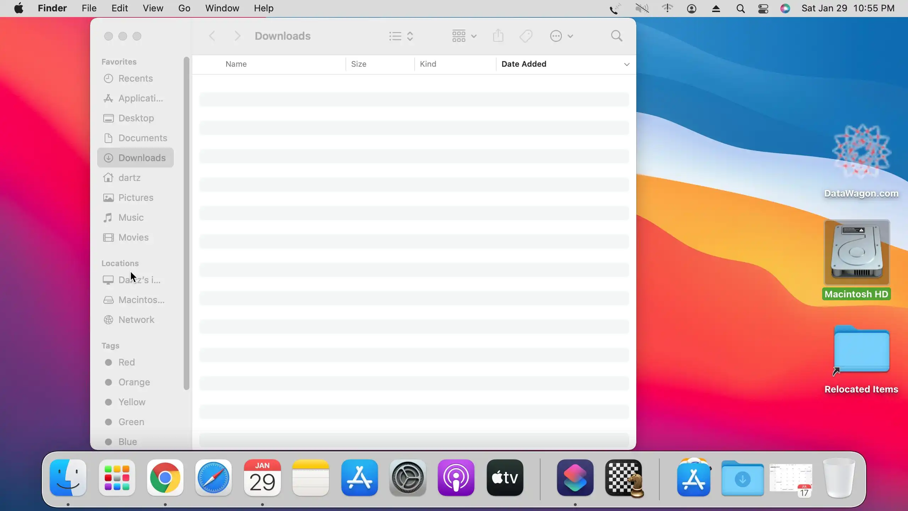Screen dimensions: 908x511
Task: Click the Tags icon in Finder toolbar
Action: click(x=526, y=36)
